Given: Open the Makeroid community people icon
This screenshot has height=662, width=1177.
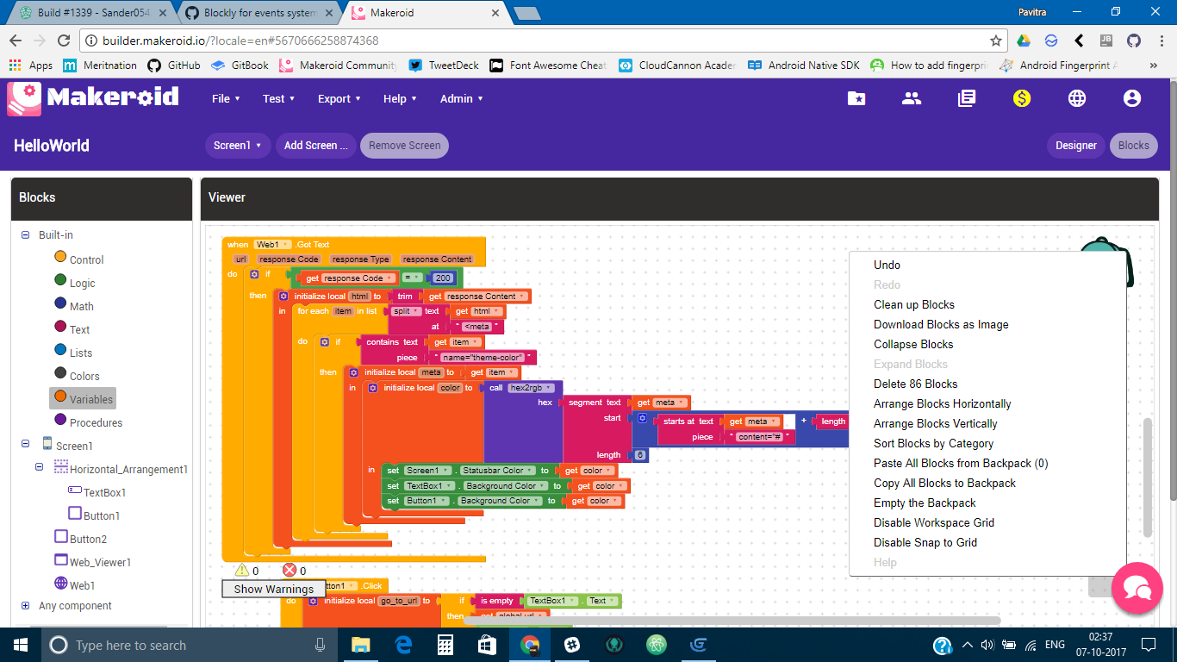Looking at the screenshot, I should coord(912,98).
